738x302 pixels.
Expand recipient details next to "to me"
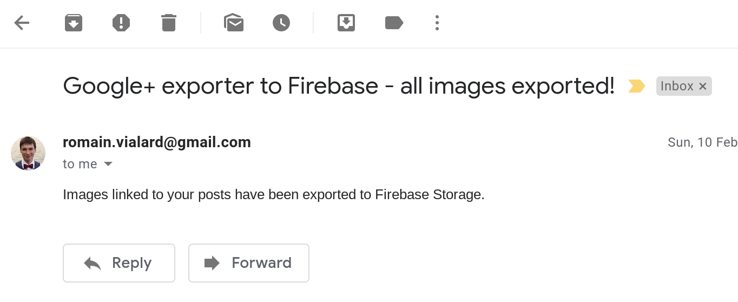click(108, 164)
